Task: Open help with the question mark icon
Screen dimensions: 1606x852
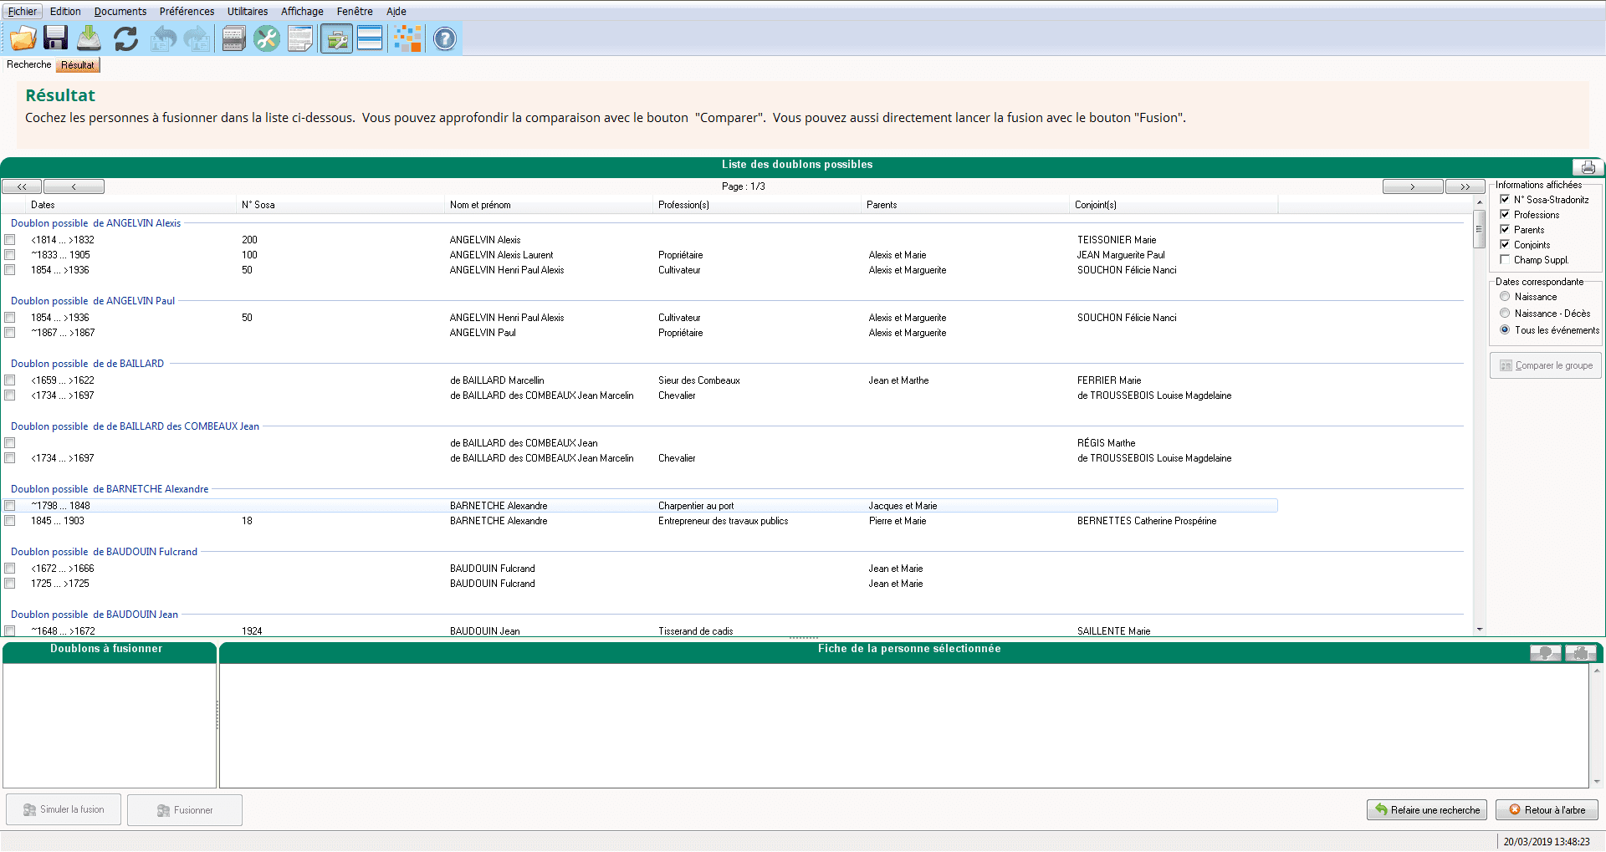Action: coord(445,38)
